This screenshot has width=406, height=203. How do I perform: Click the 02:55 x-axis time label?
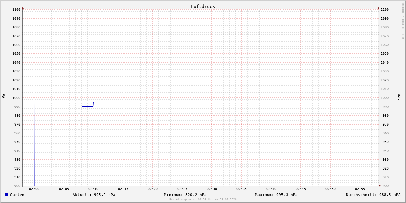point(360,189)
